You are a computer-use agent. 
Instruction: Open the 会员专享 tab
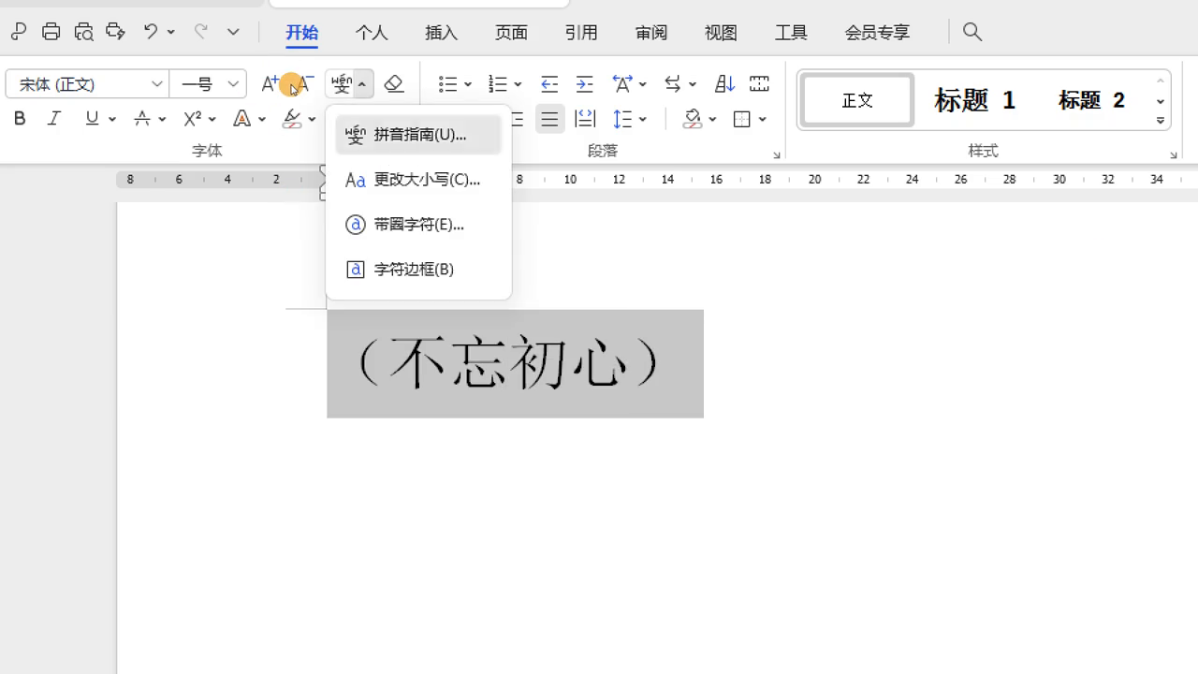[877, 33]
